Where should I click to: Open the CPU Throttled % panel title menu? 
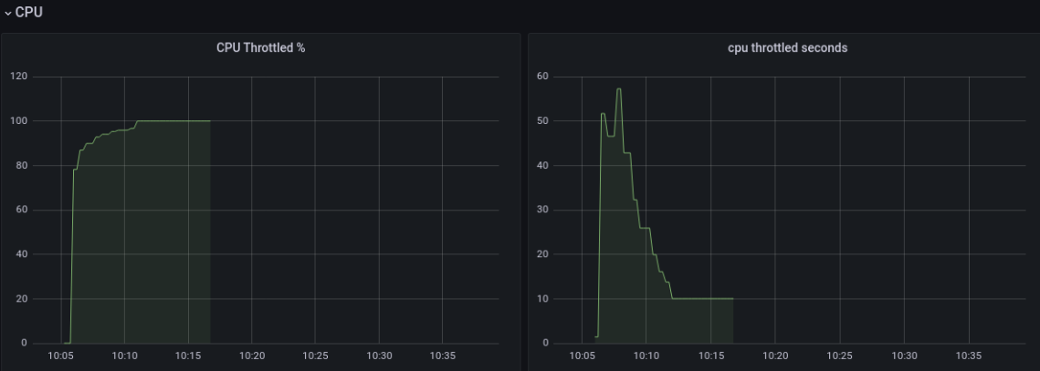tap(260, 47)
